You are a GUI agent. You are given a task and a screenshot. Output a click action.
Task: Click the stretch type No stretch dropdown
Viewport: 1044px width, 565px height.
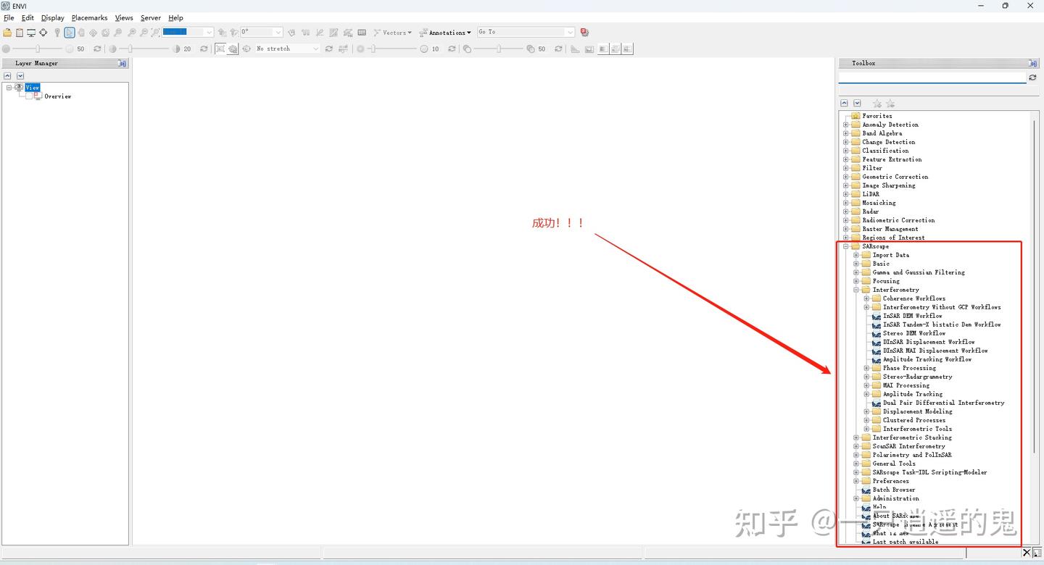point(286,49)
